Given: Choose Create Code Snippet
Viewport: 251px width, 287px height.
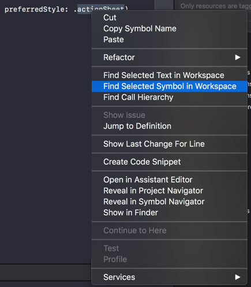Looking at the screenshot, I should 169,162.
